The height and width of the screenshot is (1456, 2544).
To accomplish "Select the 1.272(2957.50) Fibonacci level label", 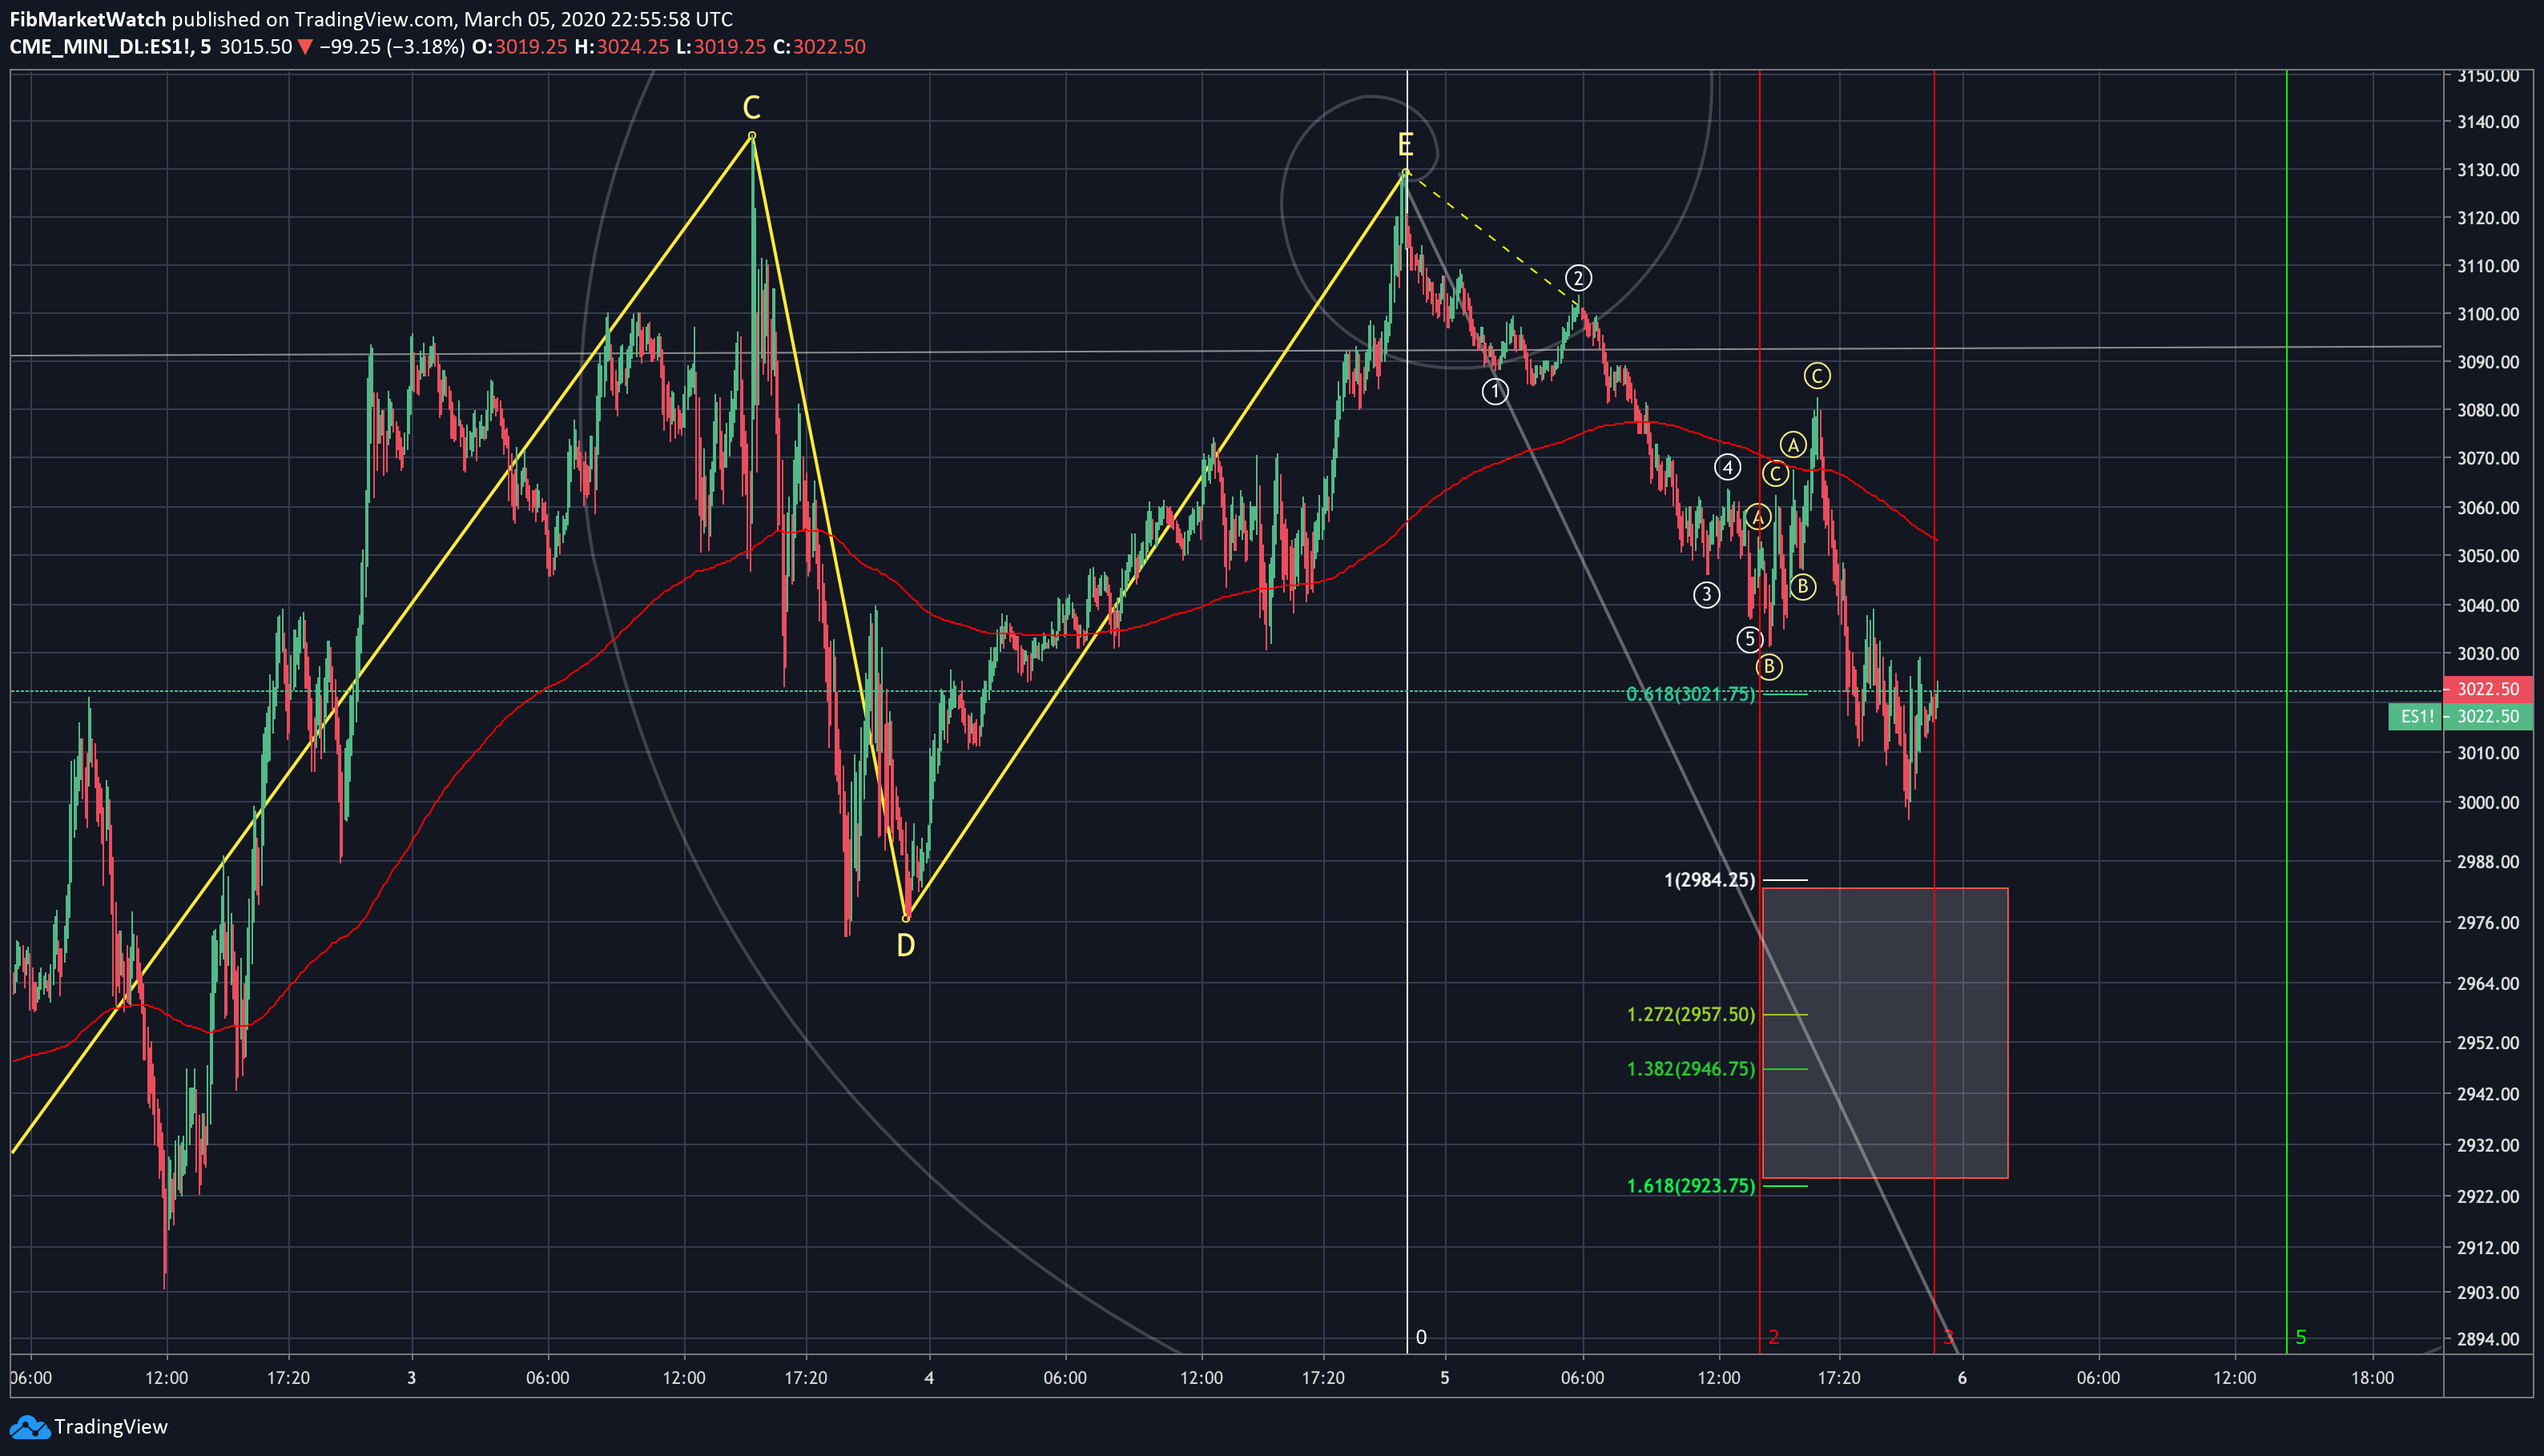I will pyautogui.click(x=1690, y=1014).
